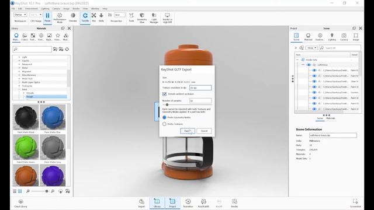This screenshot has height=210, width=374.
Task: Open Backplates tab in Library panel
Action: [49, 37]
